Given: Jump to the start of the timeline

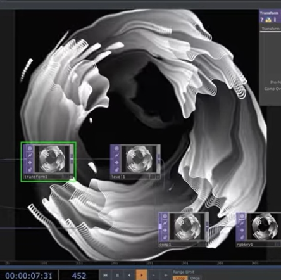Looking at the screenshot, I should coord(105,275).
